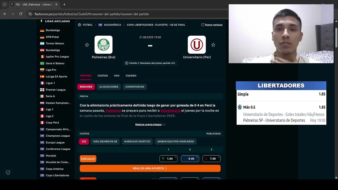Click the Palmeiras team logo
The width and height of the screenshot is (338, 190).
(x=104, y=45)
